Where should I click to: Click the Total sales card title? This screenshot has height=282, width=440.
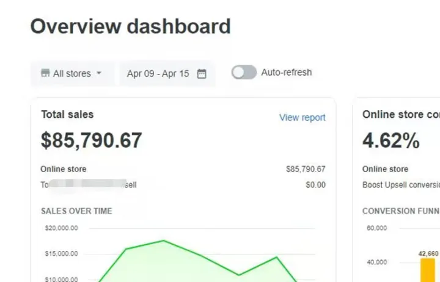[67, 115]
